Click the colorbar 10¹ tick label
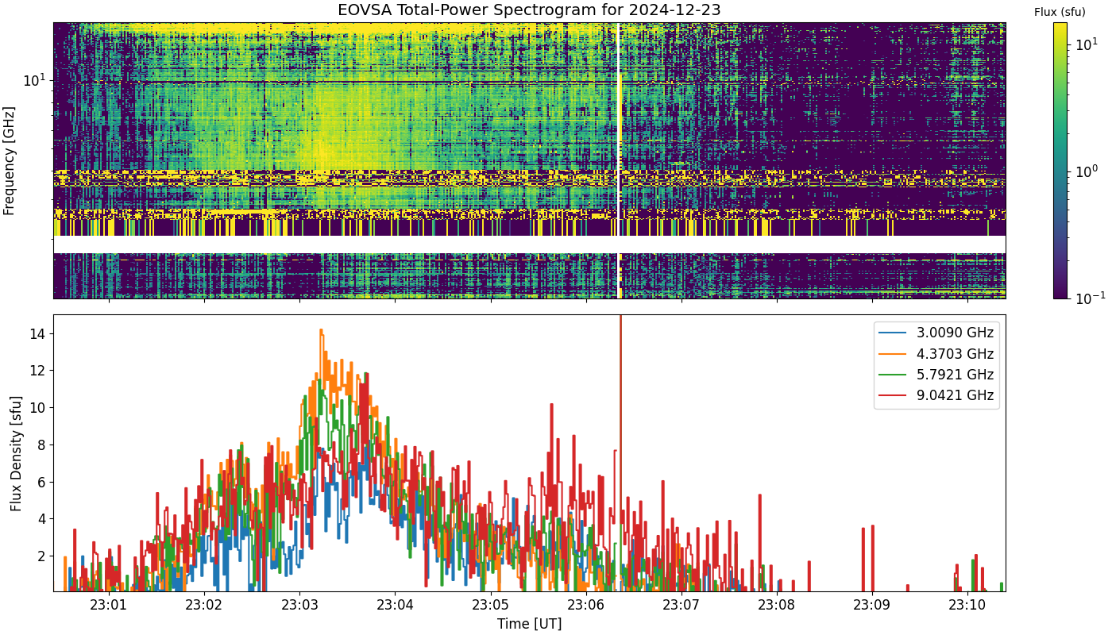The width and height of the screenshot is (1112, 635). (x=1086, y=44)
